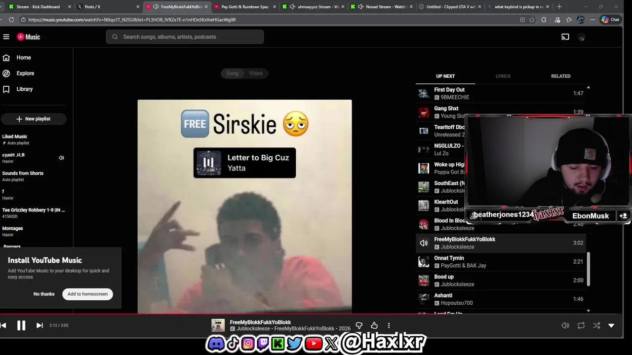632x355 pixels.
Task: Play Ashanti by Hopoutso700
Action: point(501,299)
